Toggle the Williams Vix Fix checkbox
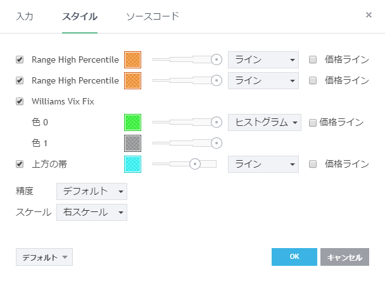Viewport: 385px width, 281px height. (20, 101)
